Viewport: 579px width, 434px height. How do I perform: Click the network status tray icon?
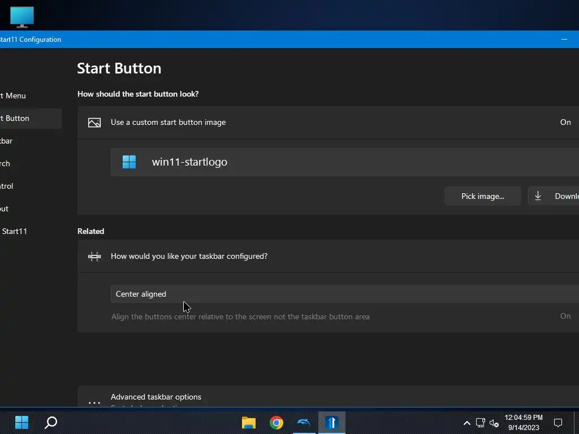coord(481,423)
